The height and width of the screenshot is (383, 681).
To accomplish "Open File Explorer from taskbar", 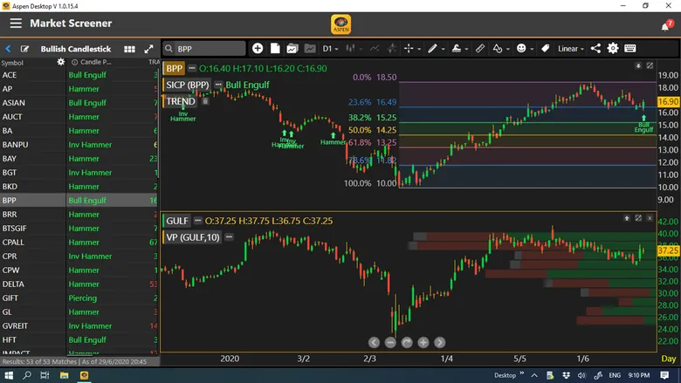I will pos(65,375).
